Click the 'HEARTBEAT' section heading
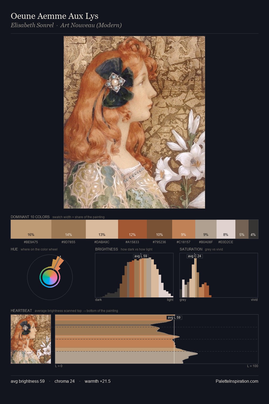269x404 pixels. pos(21,311)
